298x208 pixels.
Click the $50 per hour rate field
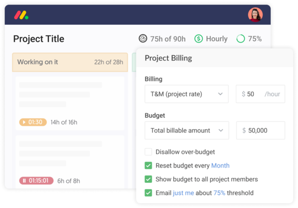260,94
